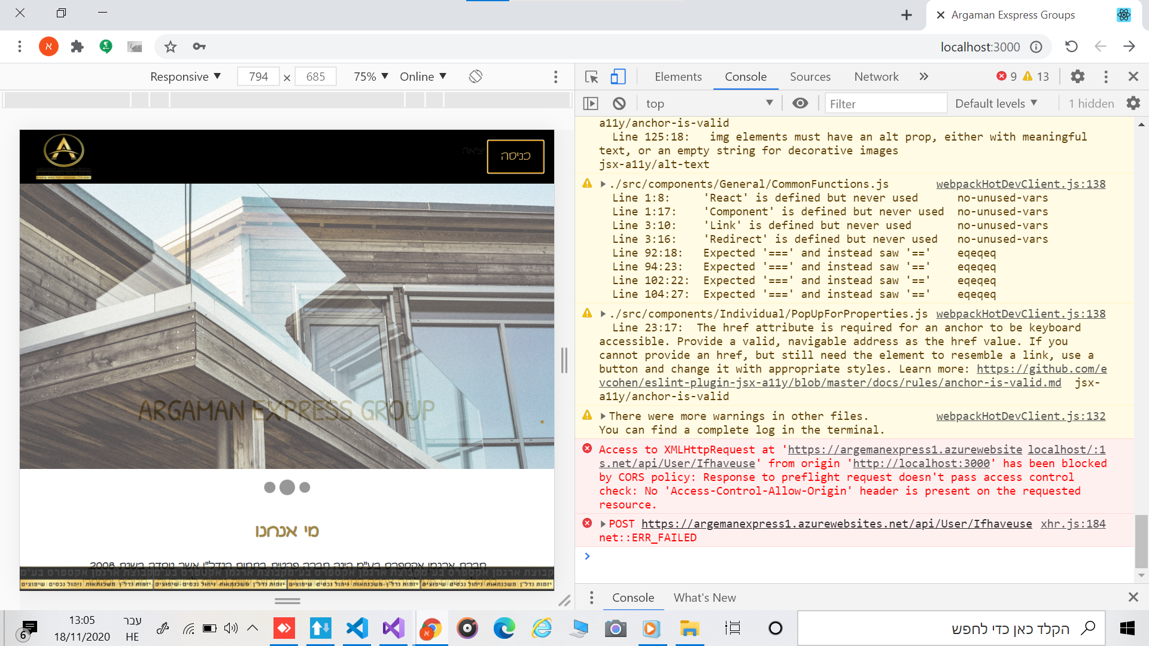The height and width of the screenshot is (646, 1149).
Task: Clear console with the ban icon
Action: pyautogui.click(x=619, y=103)
